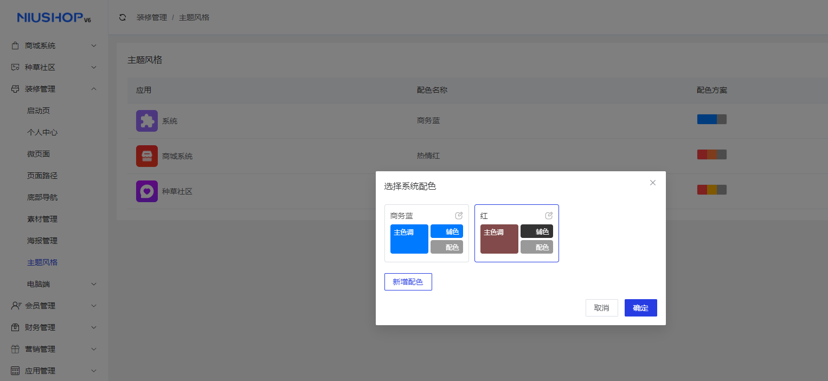This screenshot has width=828, height=381.
Task: Edit the 商务蓝 color scheme via pencil icon
Action: [x=459, y=215]
